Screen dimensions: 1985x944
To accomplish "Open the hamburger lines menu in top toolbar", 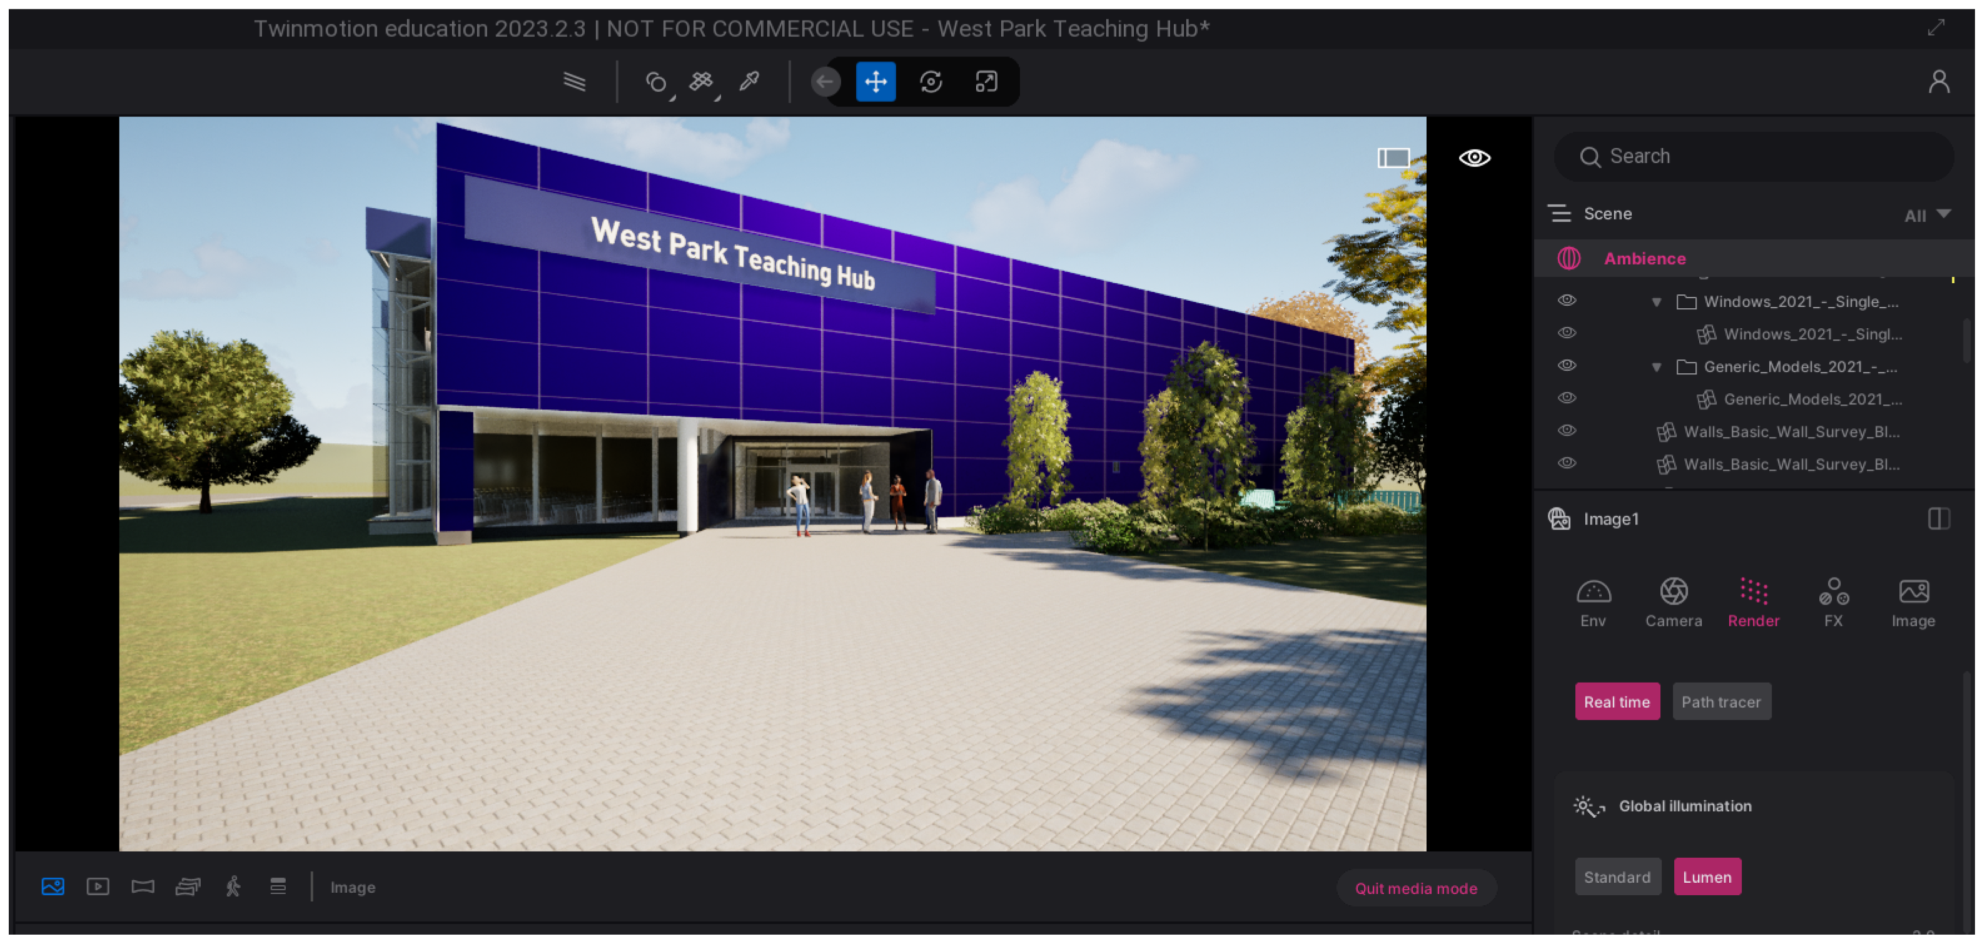I will 574,82.
